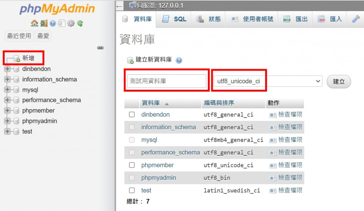Click the green reload navigation icon
364x211 pixels.
[80, 23]
